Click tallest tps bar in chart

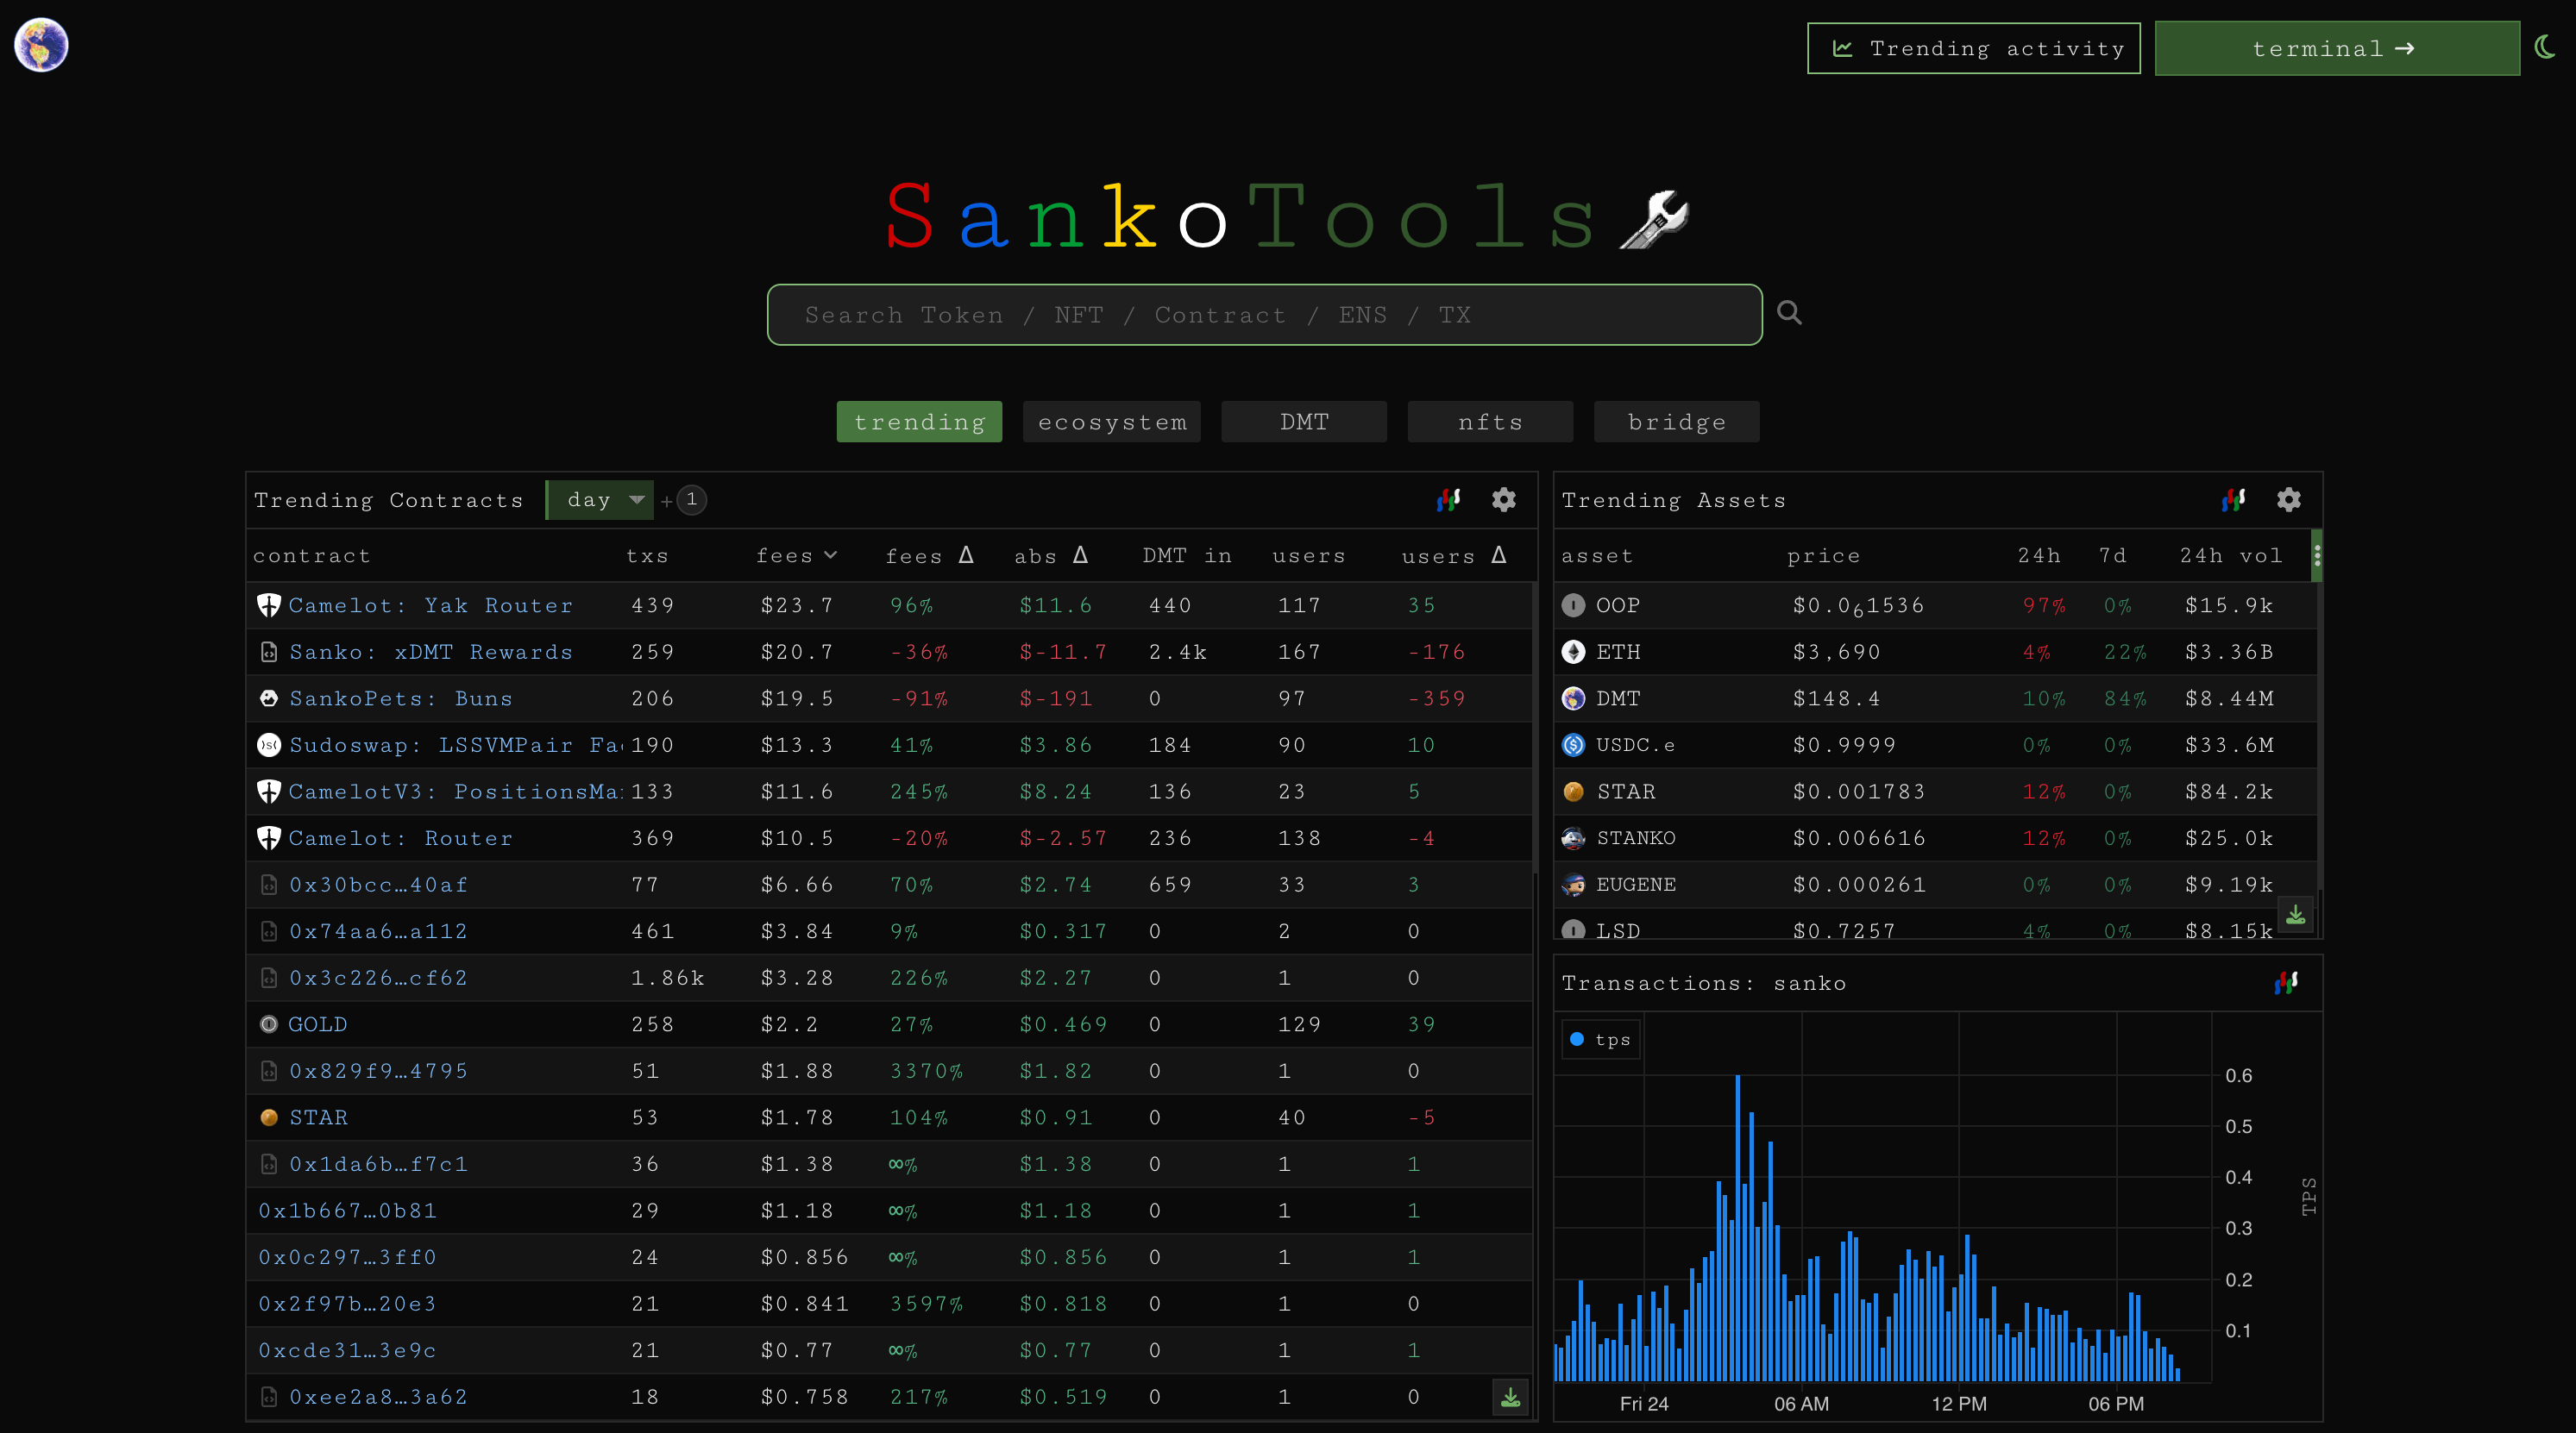1738,1228
